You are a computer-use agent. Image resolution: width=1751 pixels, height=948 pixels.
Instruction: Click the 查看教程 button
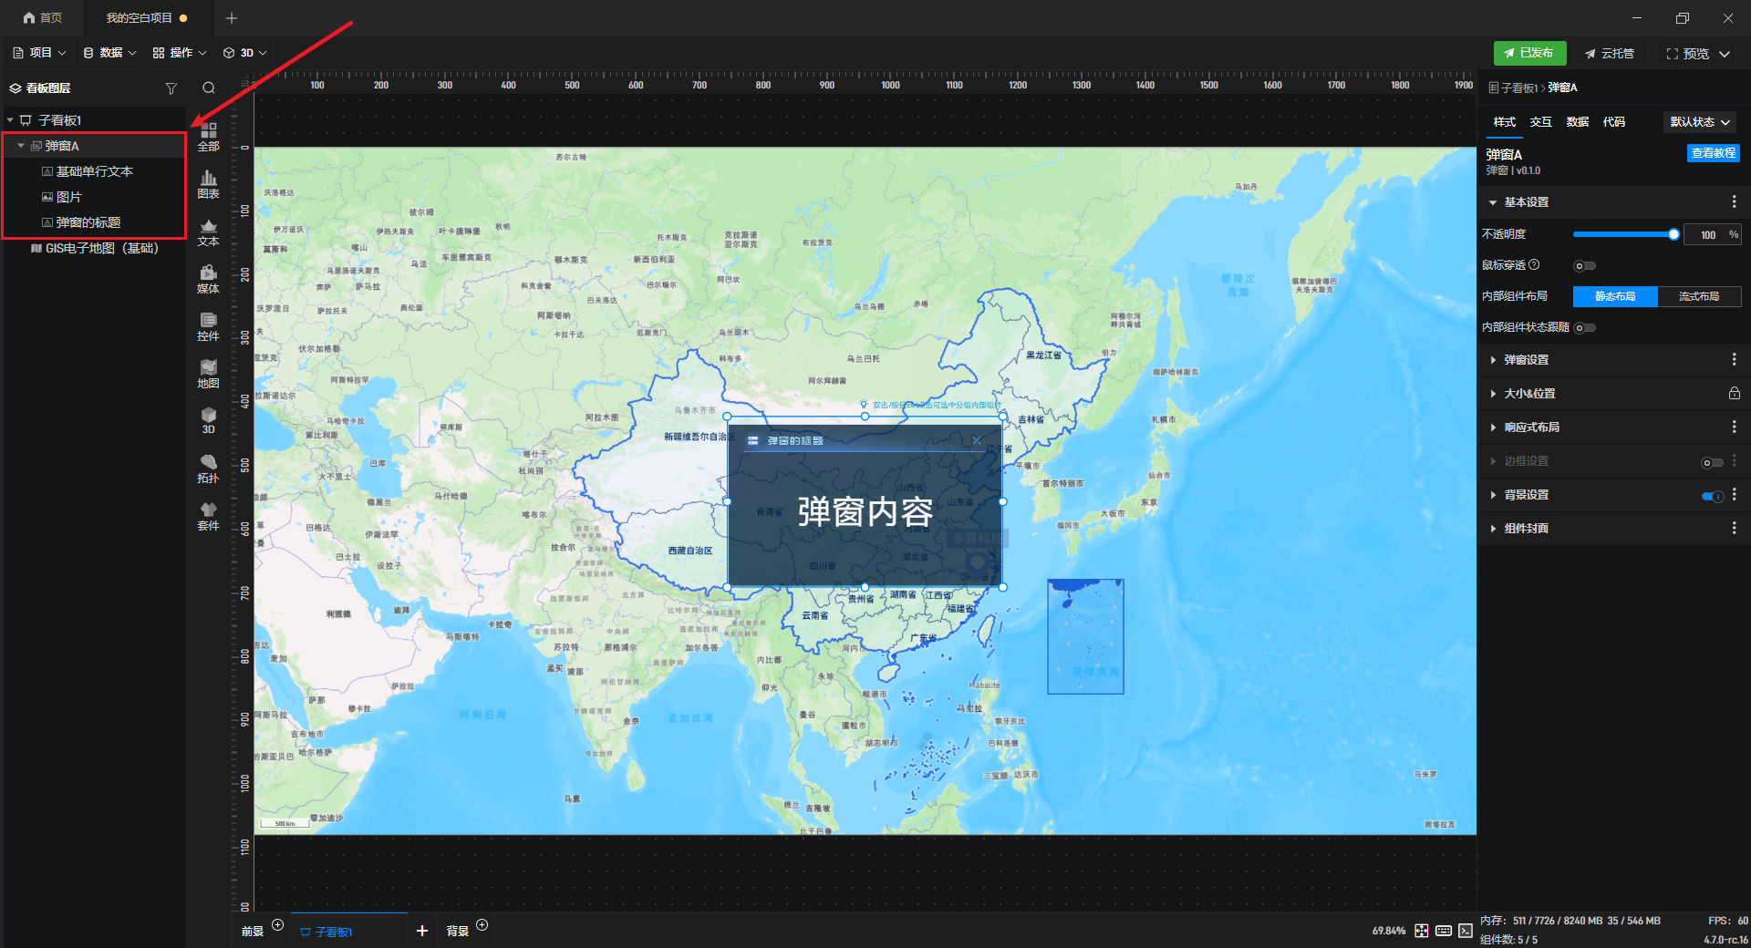click(1713, 153)
